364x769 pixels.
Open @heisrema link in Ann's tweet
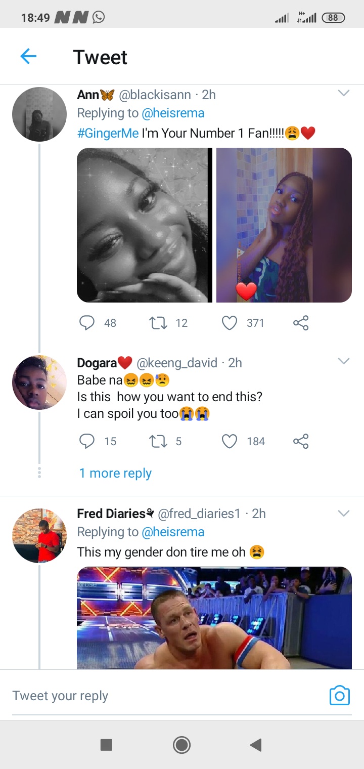point(173,113)
